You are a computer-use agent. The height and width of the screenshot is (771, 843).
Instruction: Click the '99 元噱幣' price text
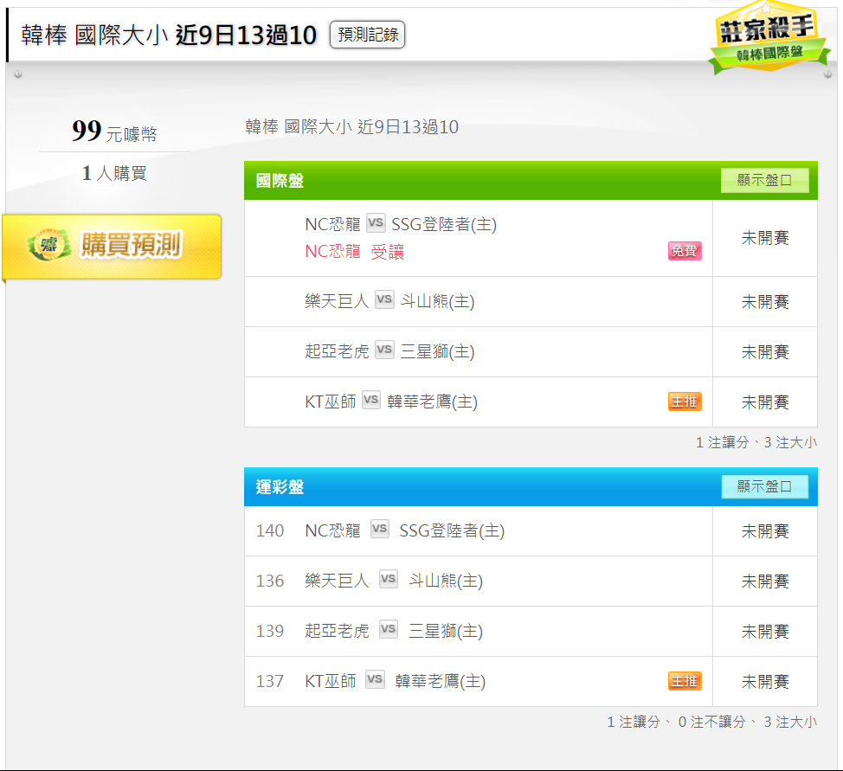click(114, 132)
